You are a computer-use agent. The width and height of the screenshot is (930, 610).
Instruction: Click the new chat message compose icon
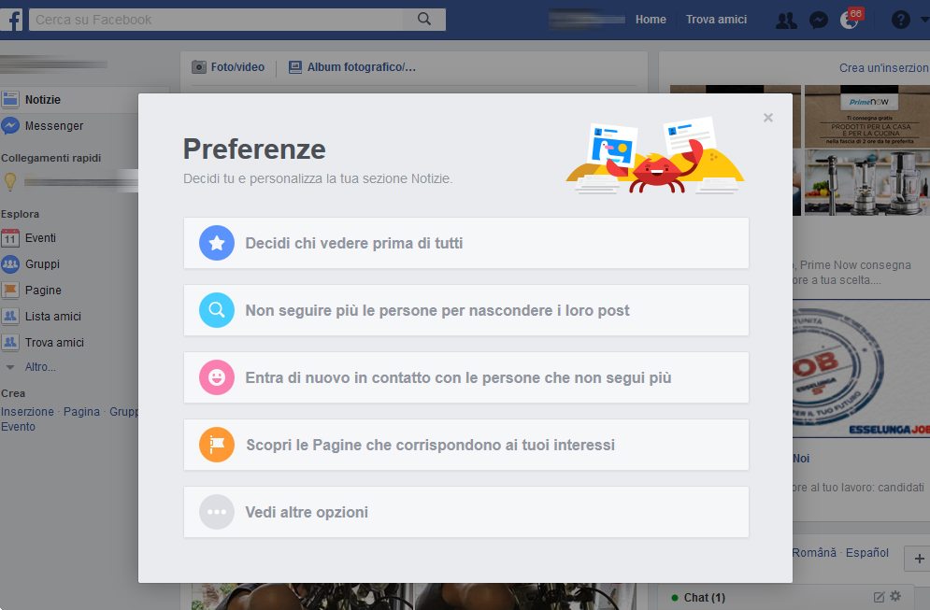[x=879, y=597]
